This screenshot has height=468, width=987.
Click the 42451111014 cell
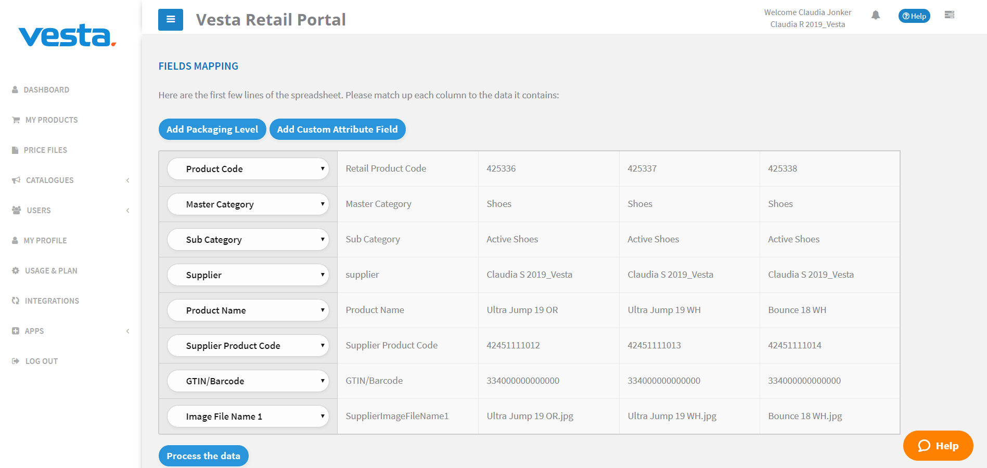[830, 345]
